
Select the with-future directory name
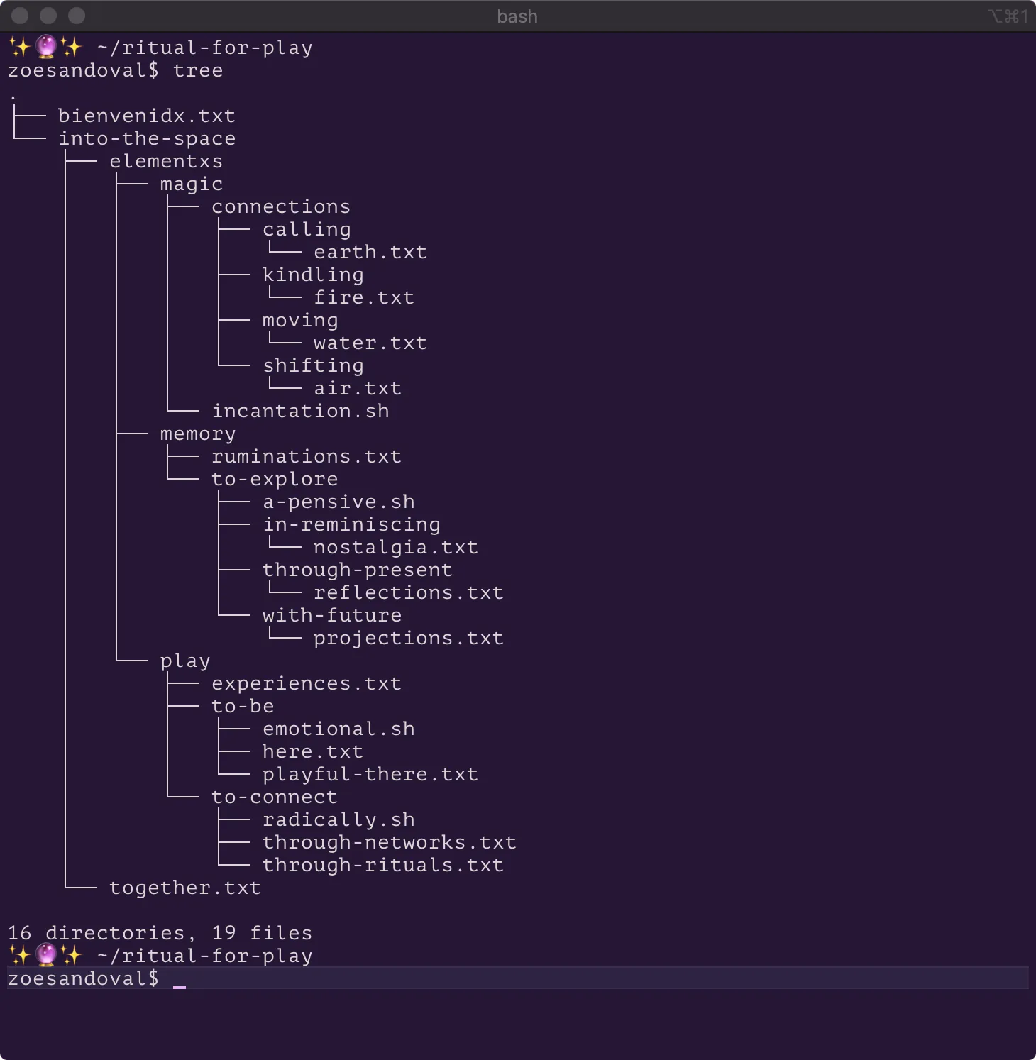coord(332,616)
